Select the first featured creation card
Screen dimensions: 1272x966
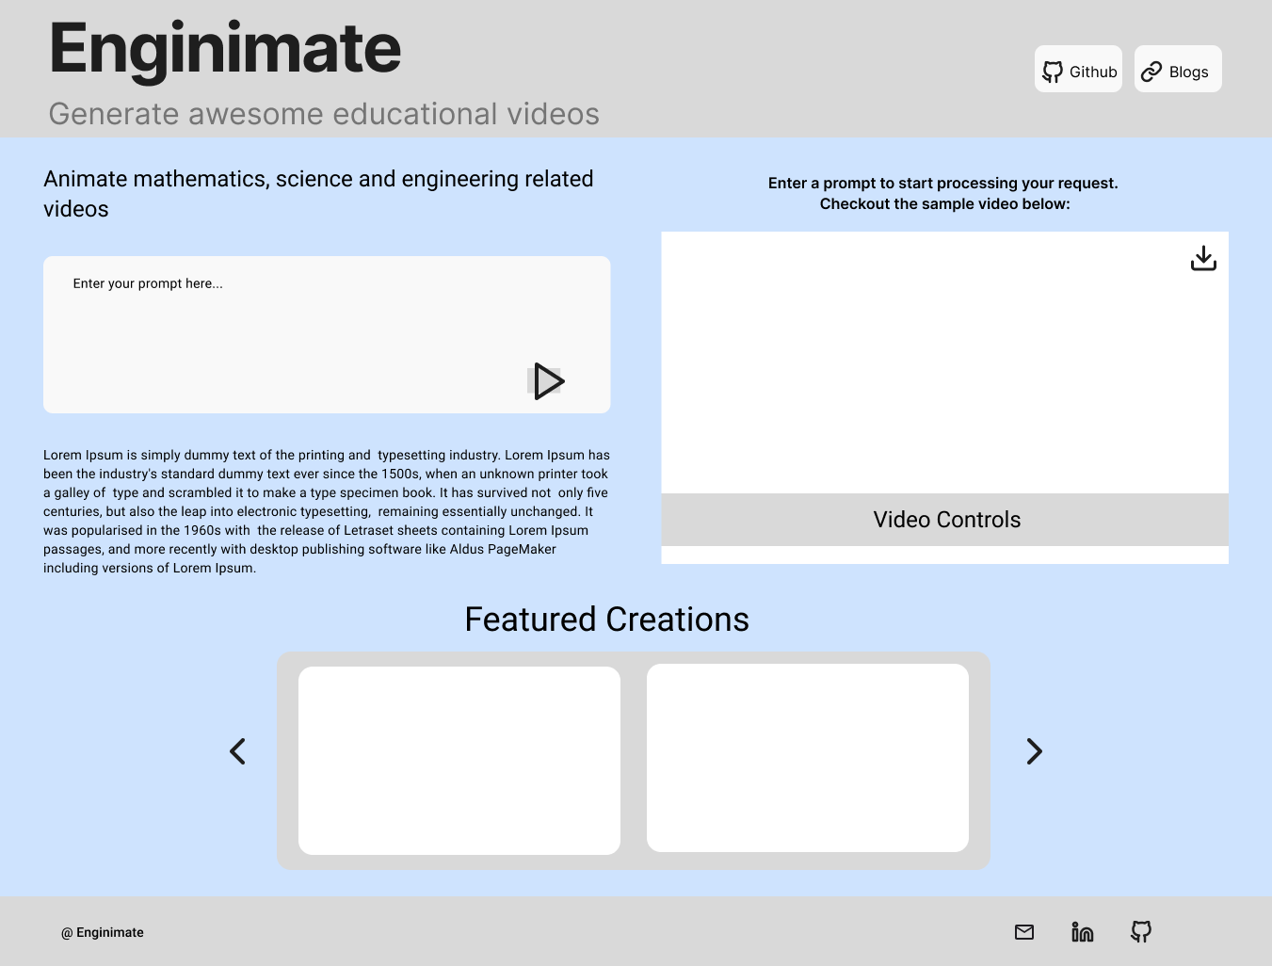(x=459, y=761)
